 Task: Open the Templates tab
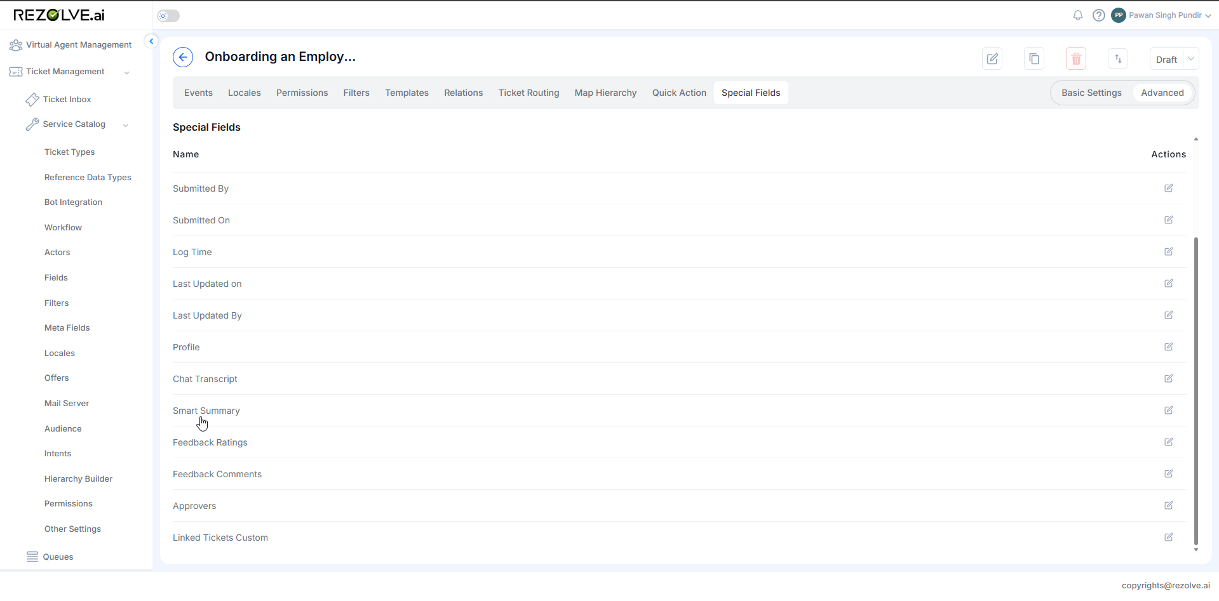pos(407,93)
